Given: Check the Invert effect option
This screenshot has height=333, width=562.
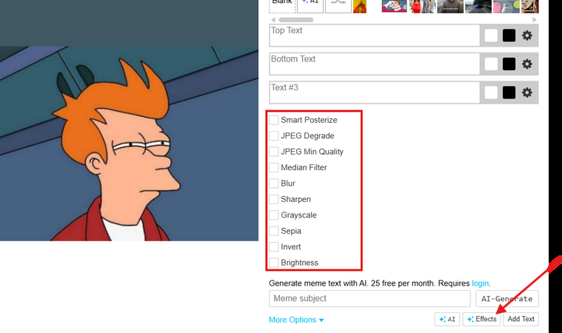Looking at the screenshot, I should [x=274, y=247].
